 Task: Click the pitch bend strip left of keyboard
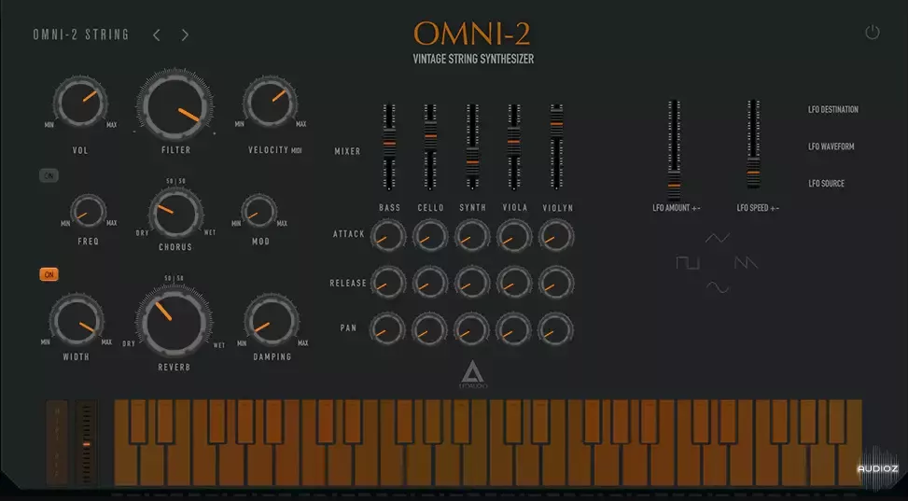tap(57, 442)
